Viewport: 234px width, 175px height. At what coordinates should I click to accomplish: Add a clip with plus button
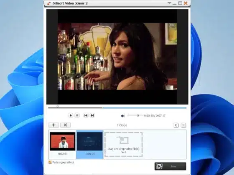(x=53, y=125)
